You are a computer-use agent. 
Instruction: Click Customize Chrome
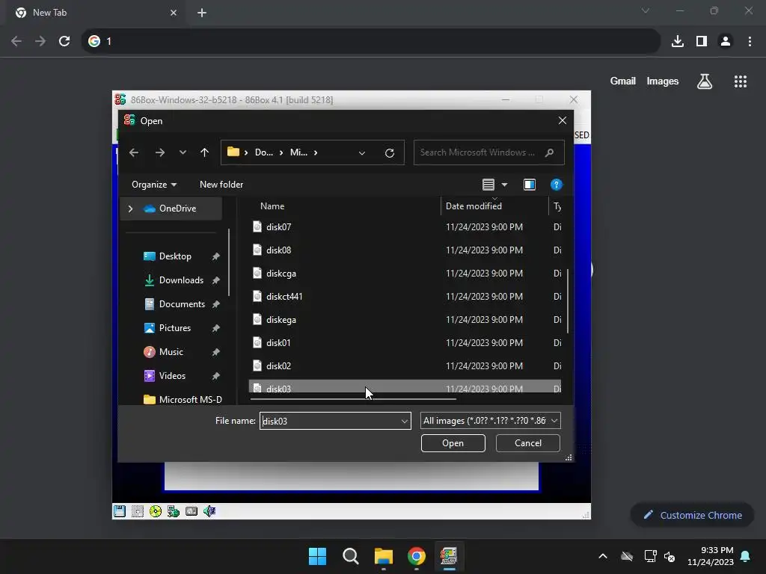click(x=692, y=516)
